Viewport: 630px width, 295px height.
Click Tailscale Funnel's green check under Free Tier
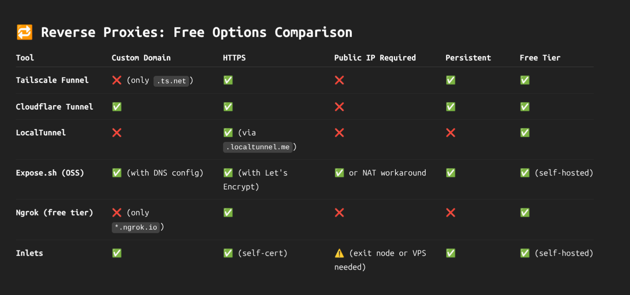click(525, 80)
